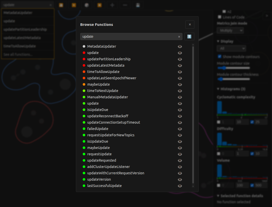The image size is (272, 207).
Task: Select the maybeUpdate function with the orange dot
Action: click(x=98, y=84)
